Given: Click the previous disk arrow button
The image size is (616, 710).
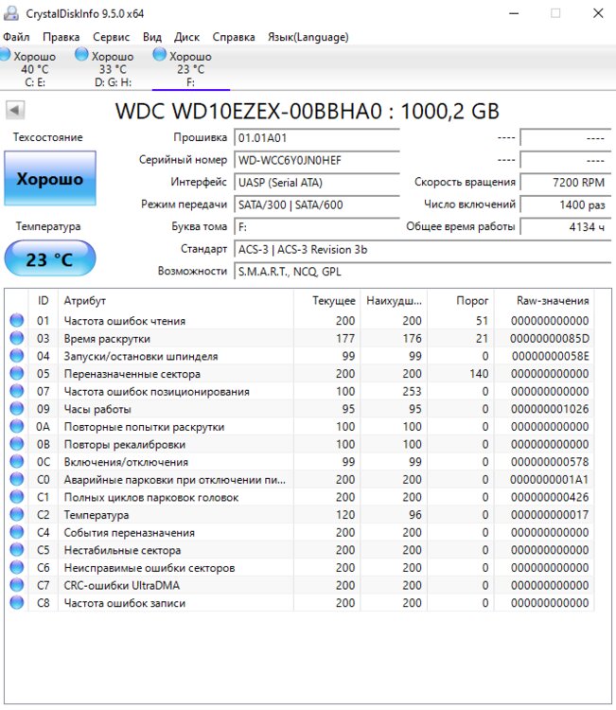Looking at the screenshot, I should coord(15,111).
